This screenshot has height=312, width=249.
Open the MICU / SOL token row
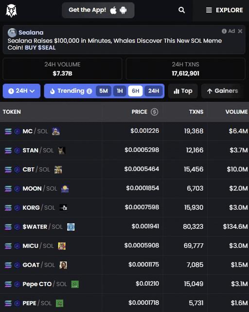coord(124,246)
